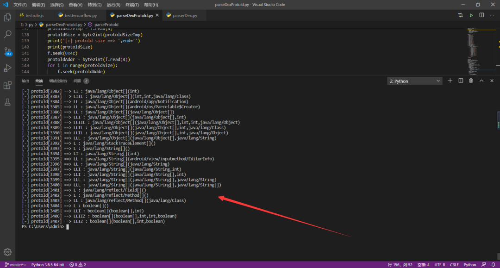Kill terminal with the trash icon
The width and height of the screenshot is (500, 268).
pyautogui.click(x=471, y=81)
